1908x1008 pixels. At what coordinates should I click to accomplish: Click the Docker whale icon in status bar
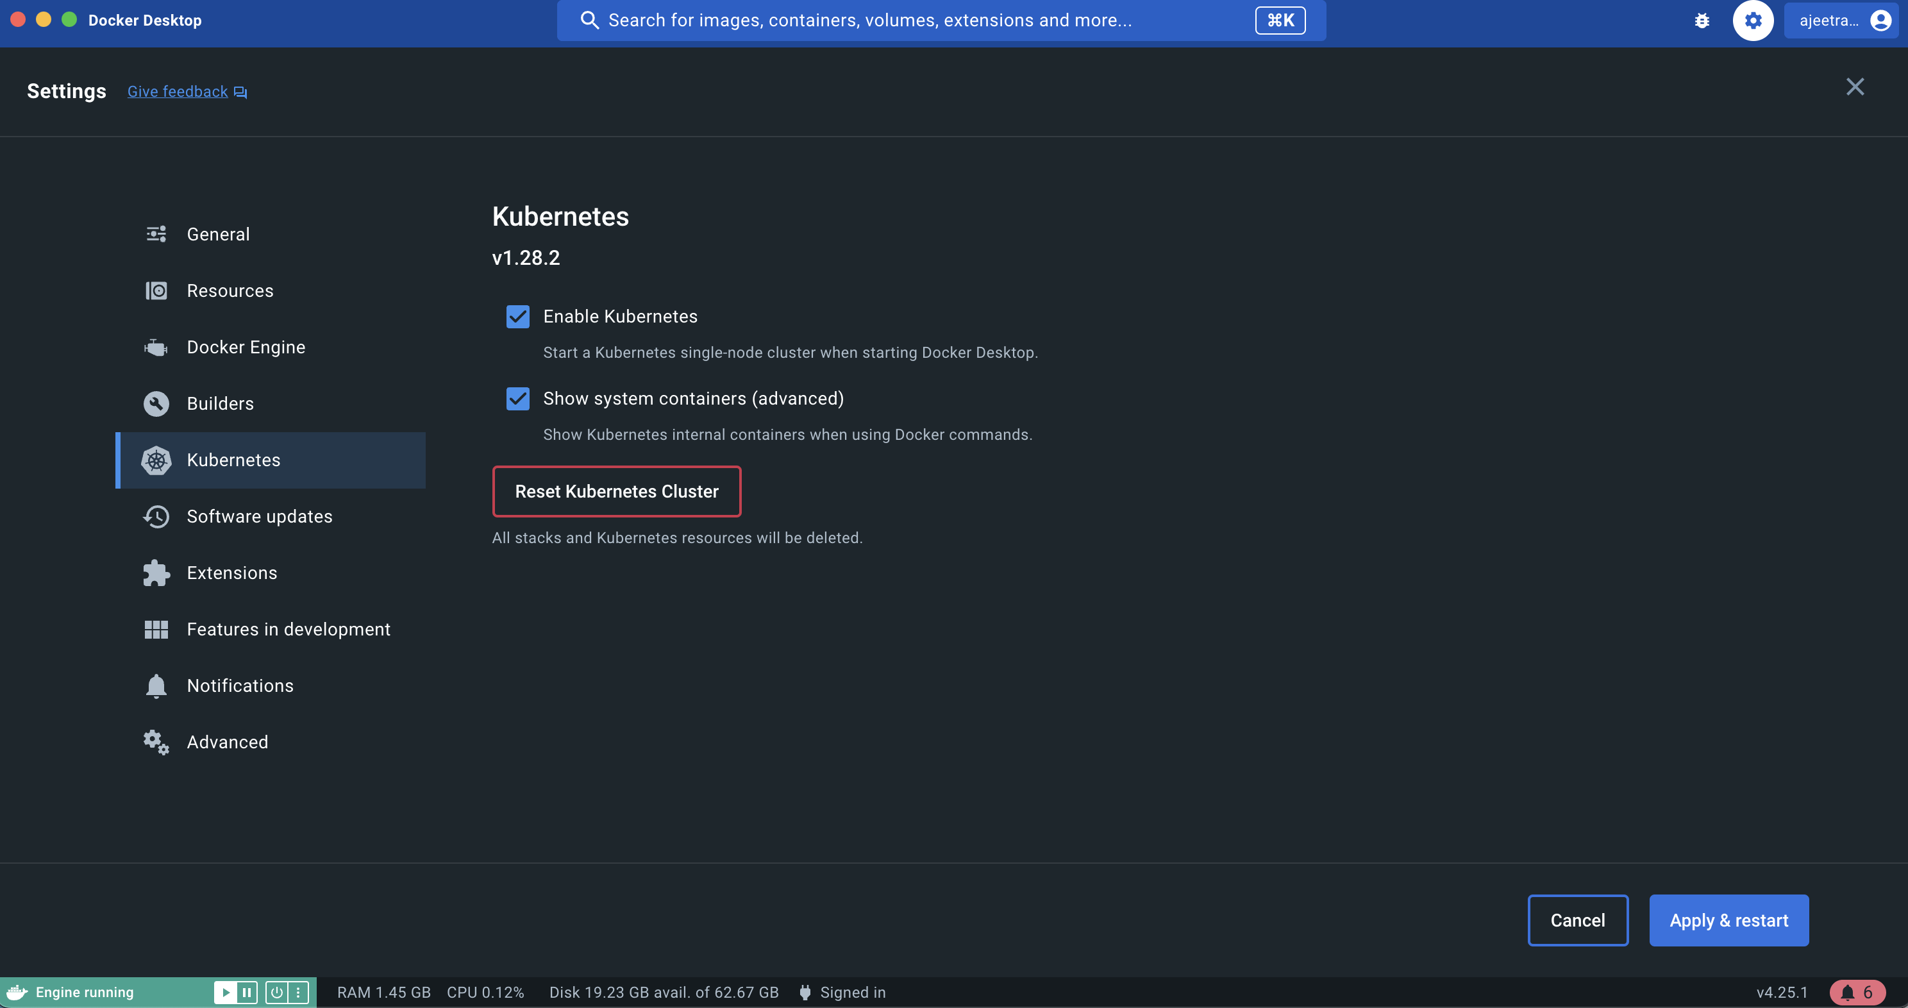(16, 992)
